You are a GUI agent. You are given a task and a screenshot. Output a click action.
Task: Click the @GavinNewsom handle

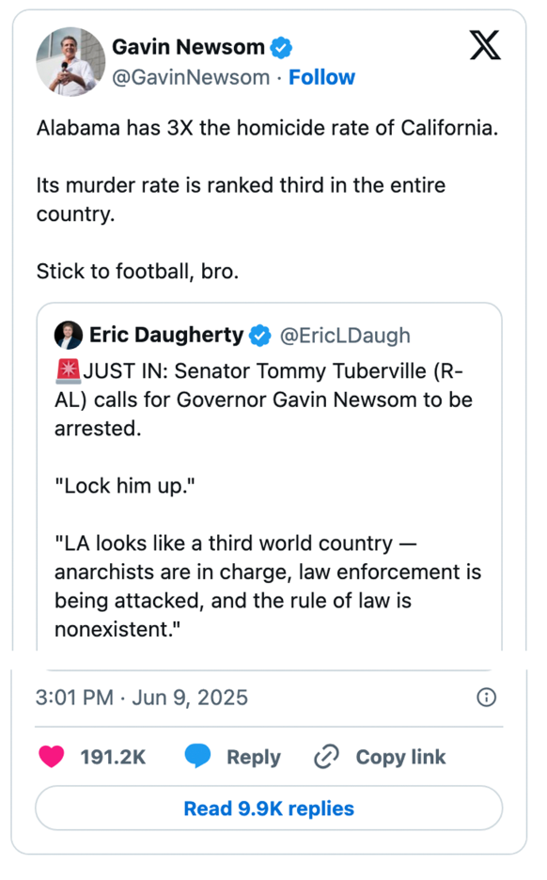(186, 77)
